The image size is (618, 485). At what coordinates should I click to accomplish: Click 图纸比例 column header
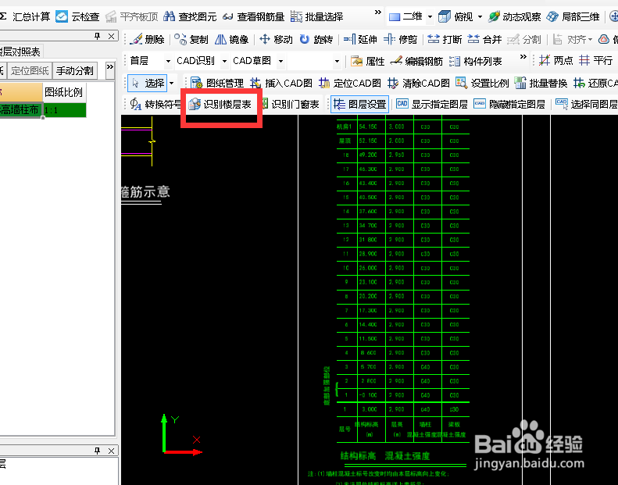(64, 92)
